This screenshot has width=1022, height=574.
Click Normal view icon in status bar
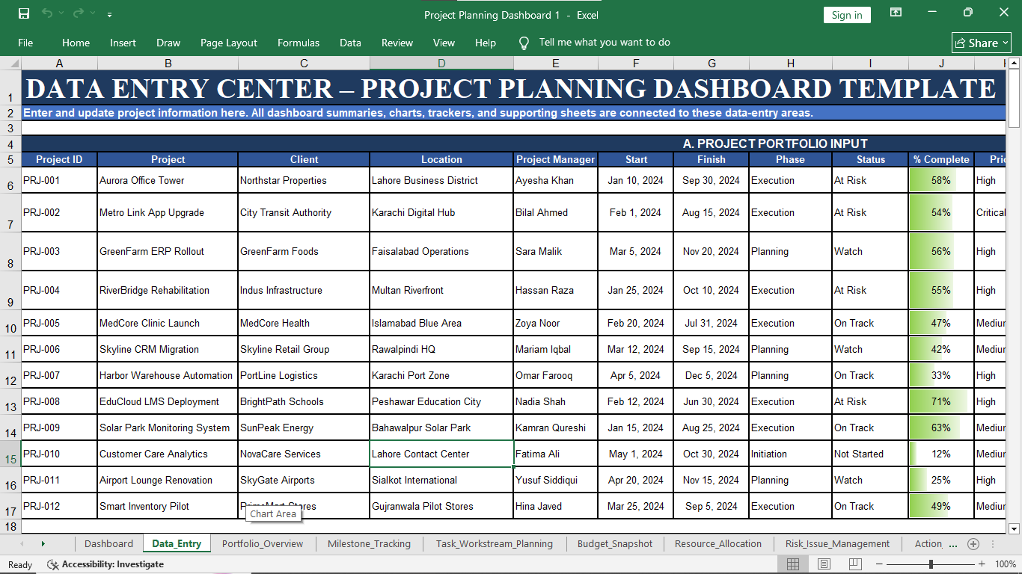click(x=793, y=564)
